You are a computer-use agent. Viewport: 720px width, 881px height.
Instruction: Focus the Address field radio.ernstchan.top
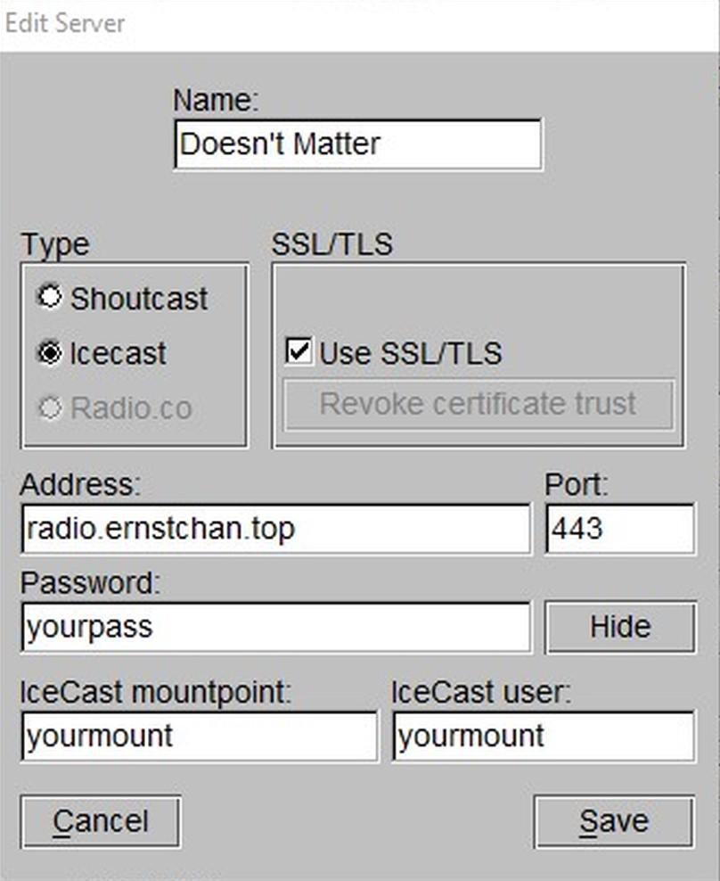point(275,529)
